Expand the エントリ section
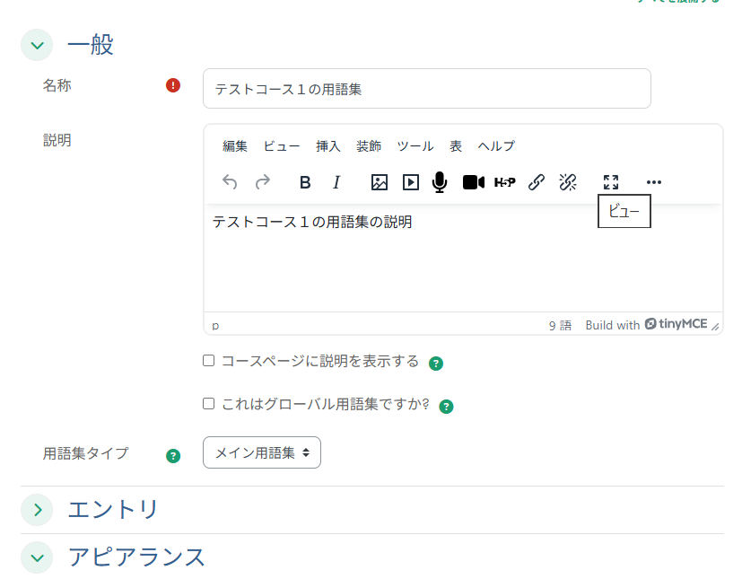Image resolution: width=742 pixels, height=579 pixels. [x=38, y=509]
